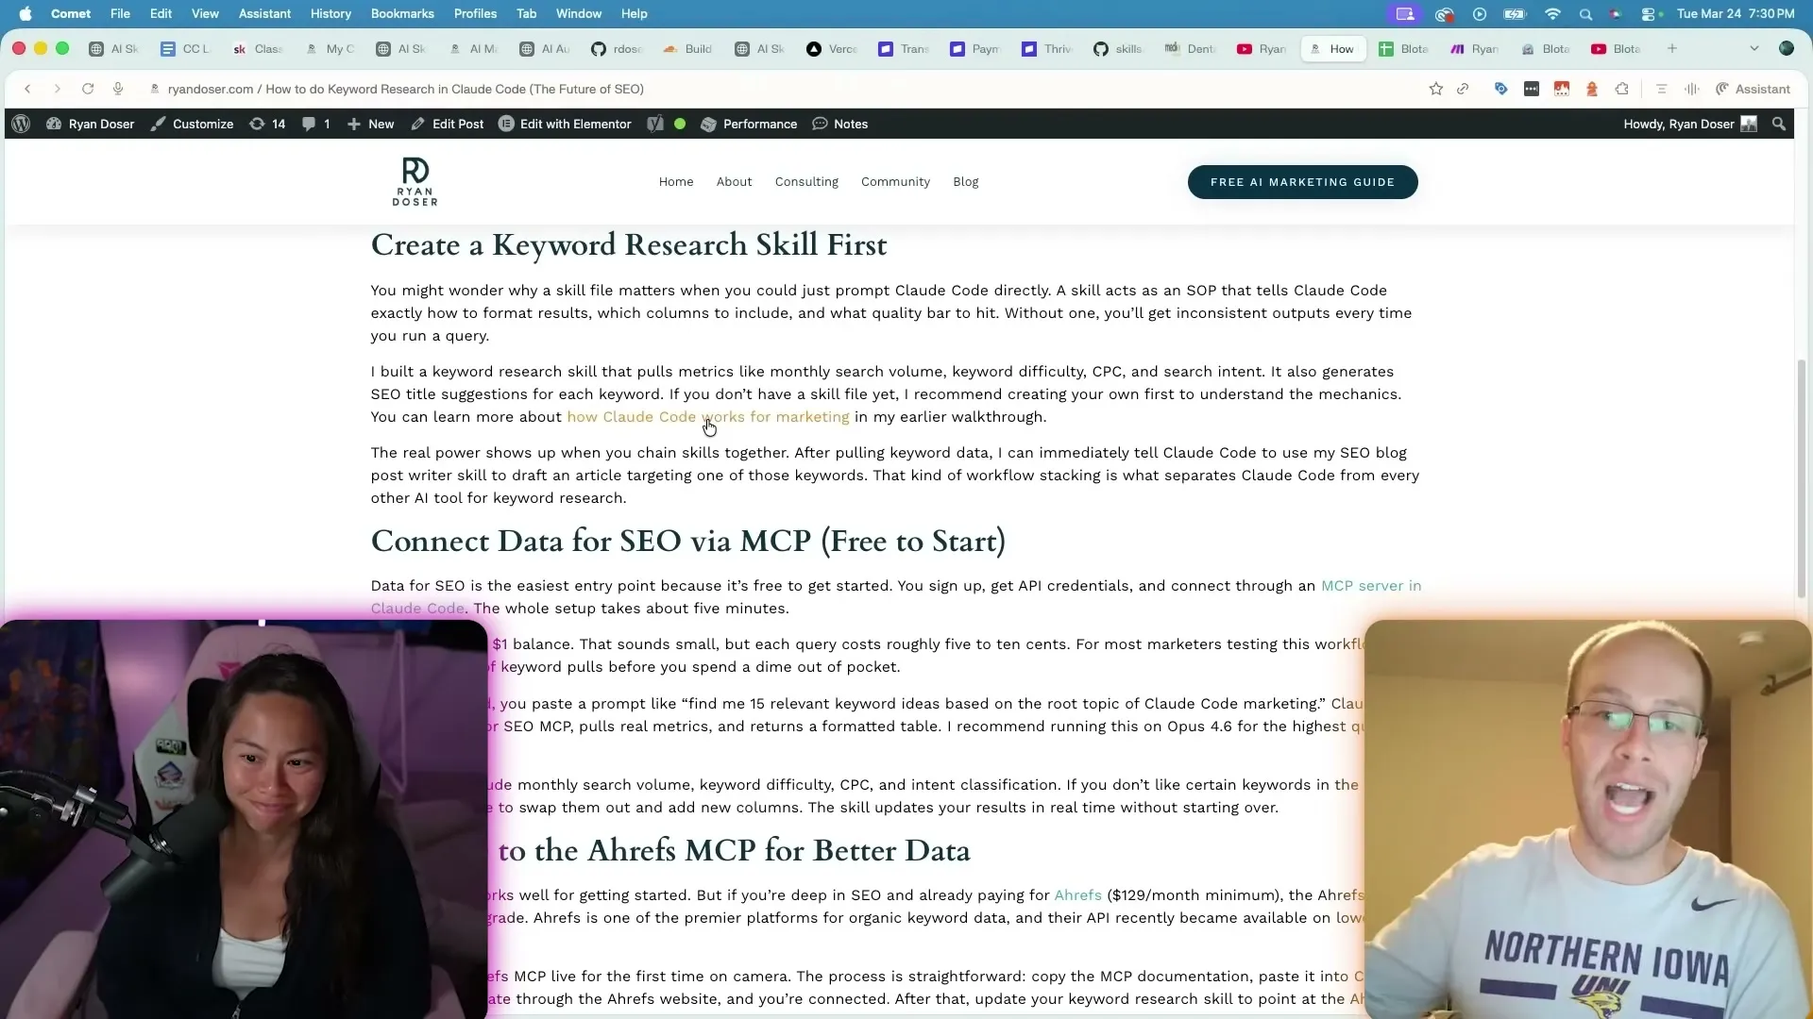This screenshot has height=1019, width=1813.
Task: Click the page vertical scrollbar
Action: coord(1802,477)
